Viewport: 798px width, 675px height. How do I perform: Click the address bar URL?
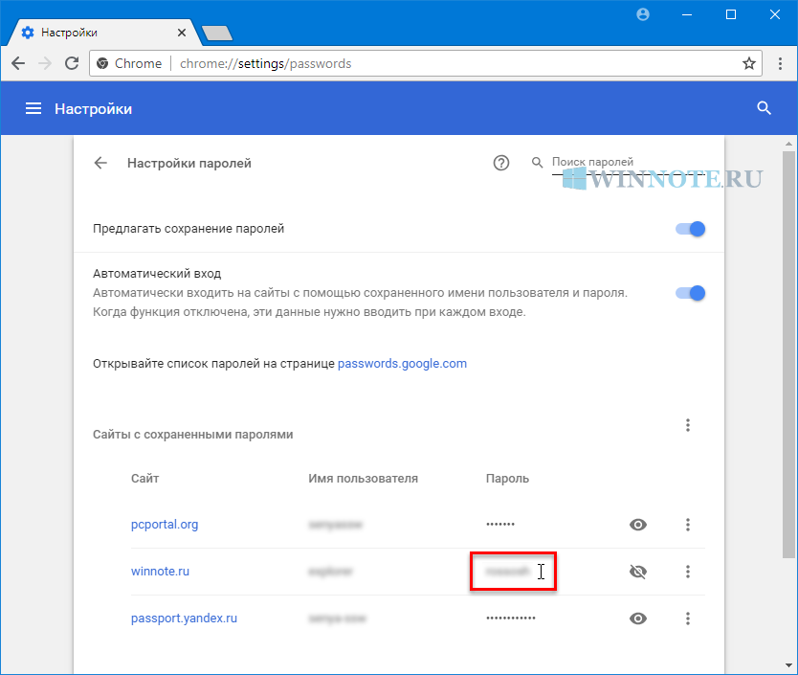265,64
